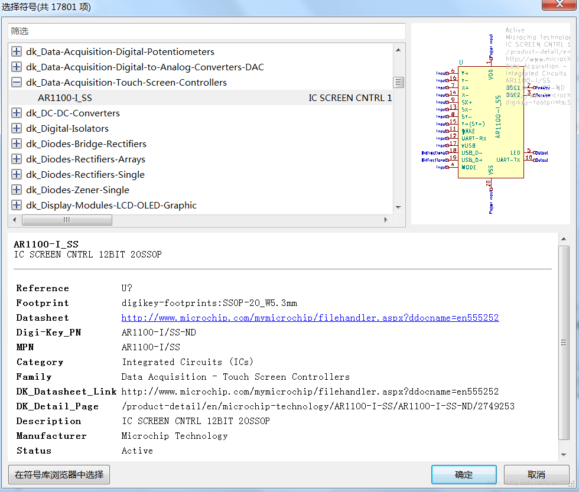The height and width of the screenshot is (492, 579).
Task: Select dk_Digital-Isolators tree label
Action: [x=67, y=128]
